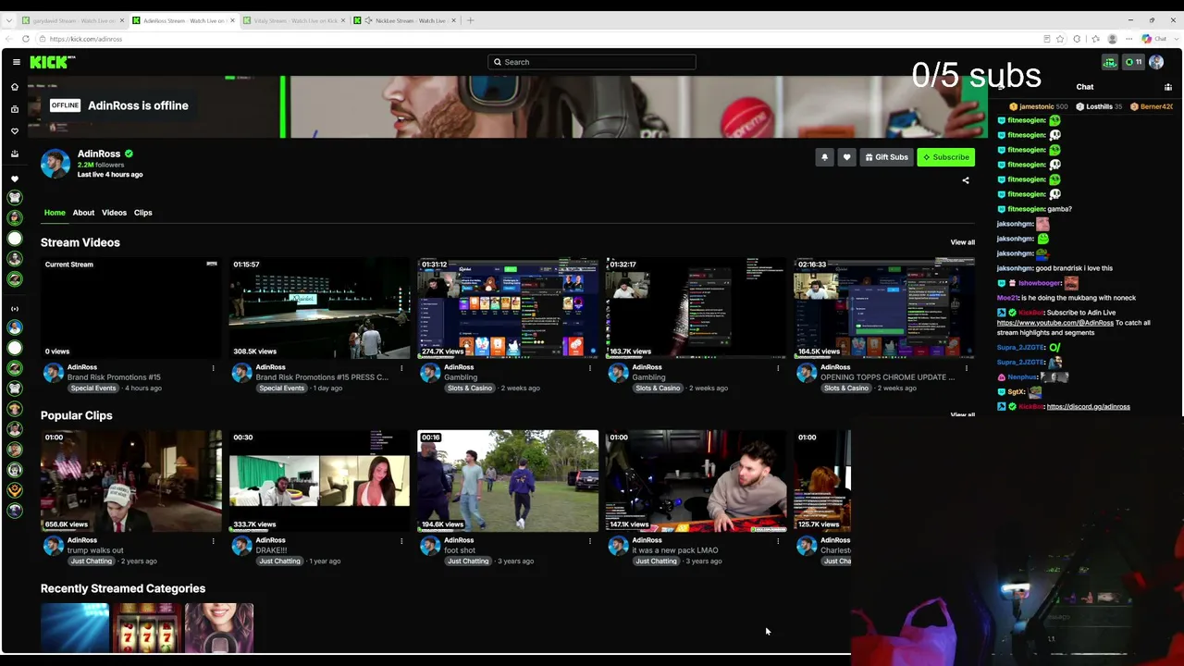Image resolution: width=1184 pixels, height=666 pixels.
Task: Open Home icon in left sidebar
Action: pyautogui.click(x=15, y=87)
